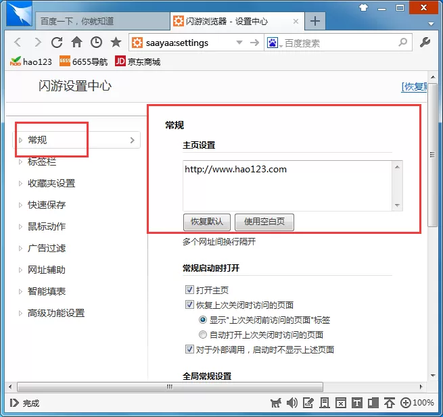Image resolution: width=443 pixels, height=417 pixels.
Task: Open the 6655导航 bookmark
Action: point(84,62)
